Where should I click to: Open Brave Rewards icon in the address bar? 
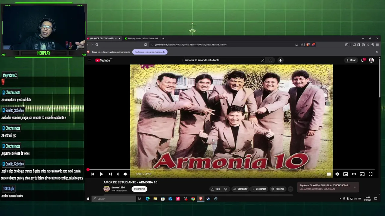(x=313, y=45)
